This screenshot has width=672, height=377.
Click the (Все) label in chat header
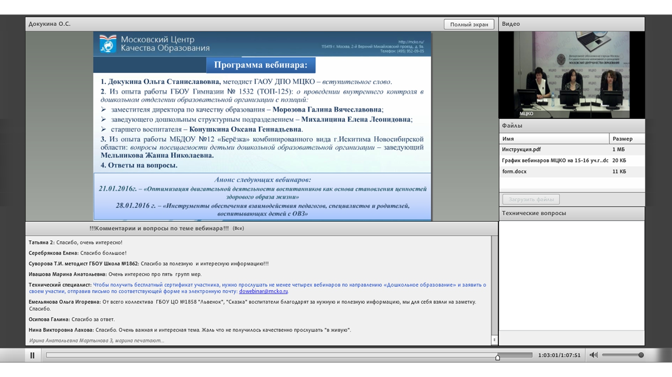point(238,228)
